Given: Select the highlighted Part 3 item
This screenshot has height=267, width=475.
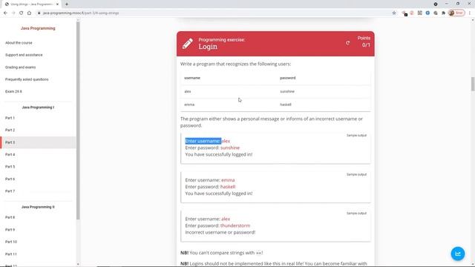Looking at the screenshot, I should pyautogui.click(x=38, y=142).
